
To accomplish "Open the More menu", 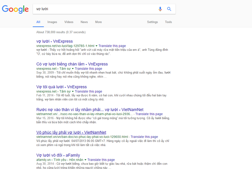I will pyautogui.click(x=98, y=22).
